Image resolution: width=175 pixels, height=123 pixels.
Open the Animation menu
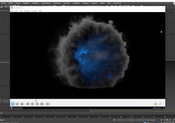(35, 3)
